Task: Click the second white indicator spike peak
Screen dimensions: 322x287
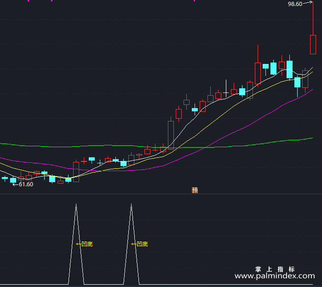Action: coord(131,205)
